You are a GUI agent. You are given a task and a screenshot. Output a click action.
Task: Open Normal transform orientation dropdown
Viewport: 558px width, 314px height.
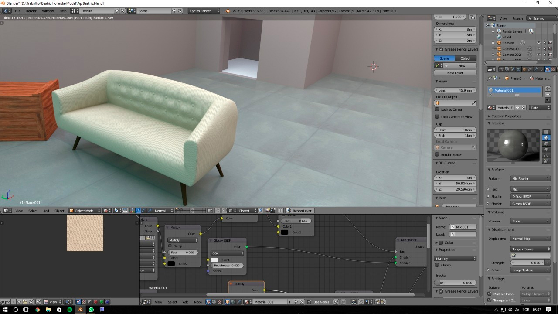click(x=163, y=211)
